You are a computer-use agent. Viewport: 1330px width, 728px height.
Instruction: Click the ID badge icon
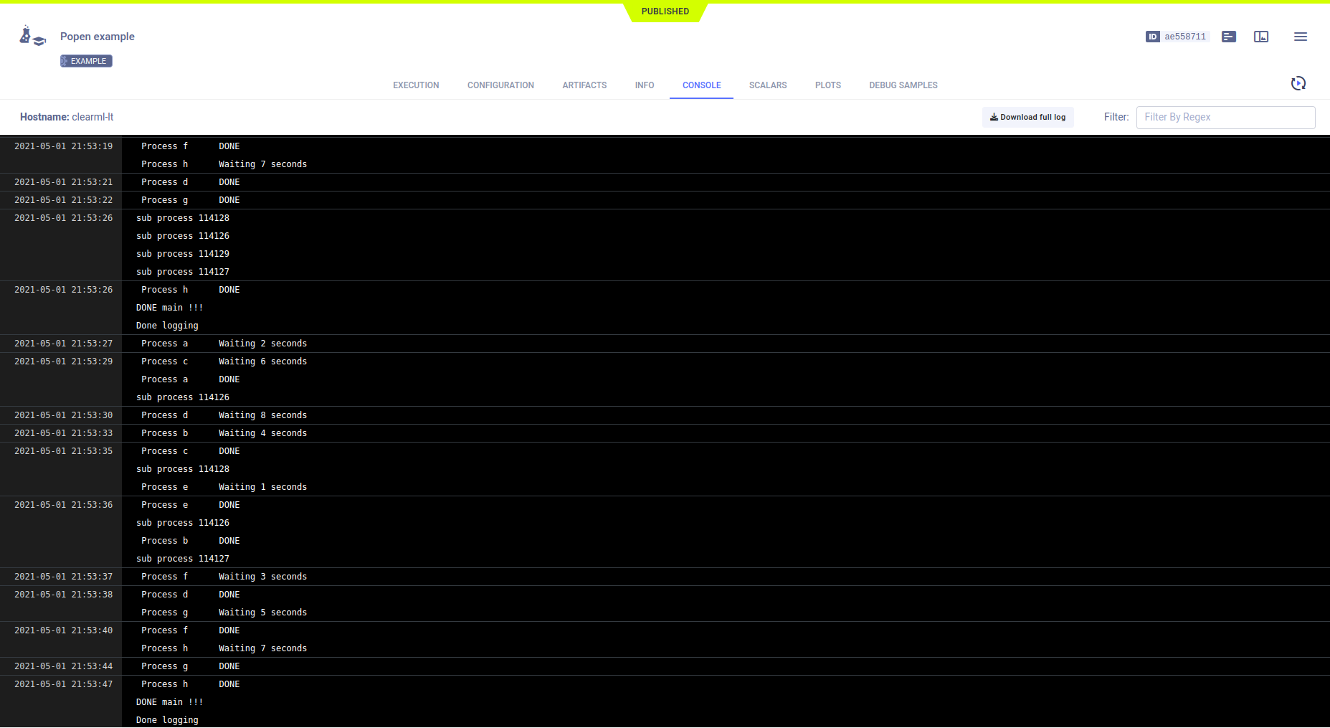pyautogui.click(x=1152, y=37)
